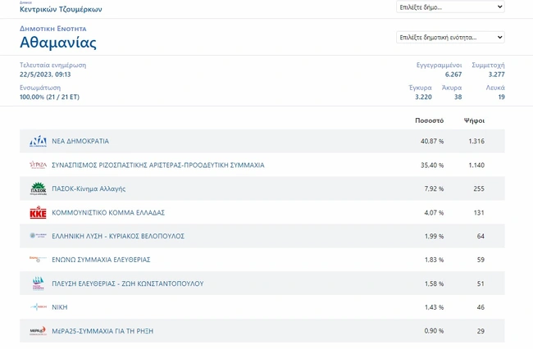Open ΠΑΣΟΚ-Κίνημα Αλλαγής party name link
The height and width of the screenshot is (349, 533).
[89, 188]
